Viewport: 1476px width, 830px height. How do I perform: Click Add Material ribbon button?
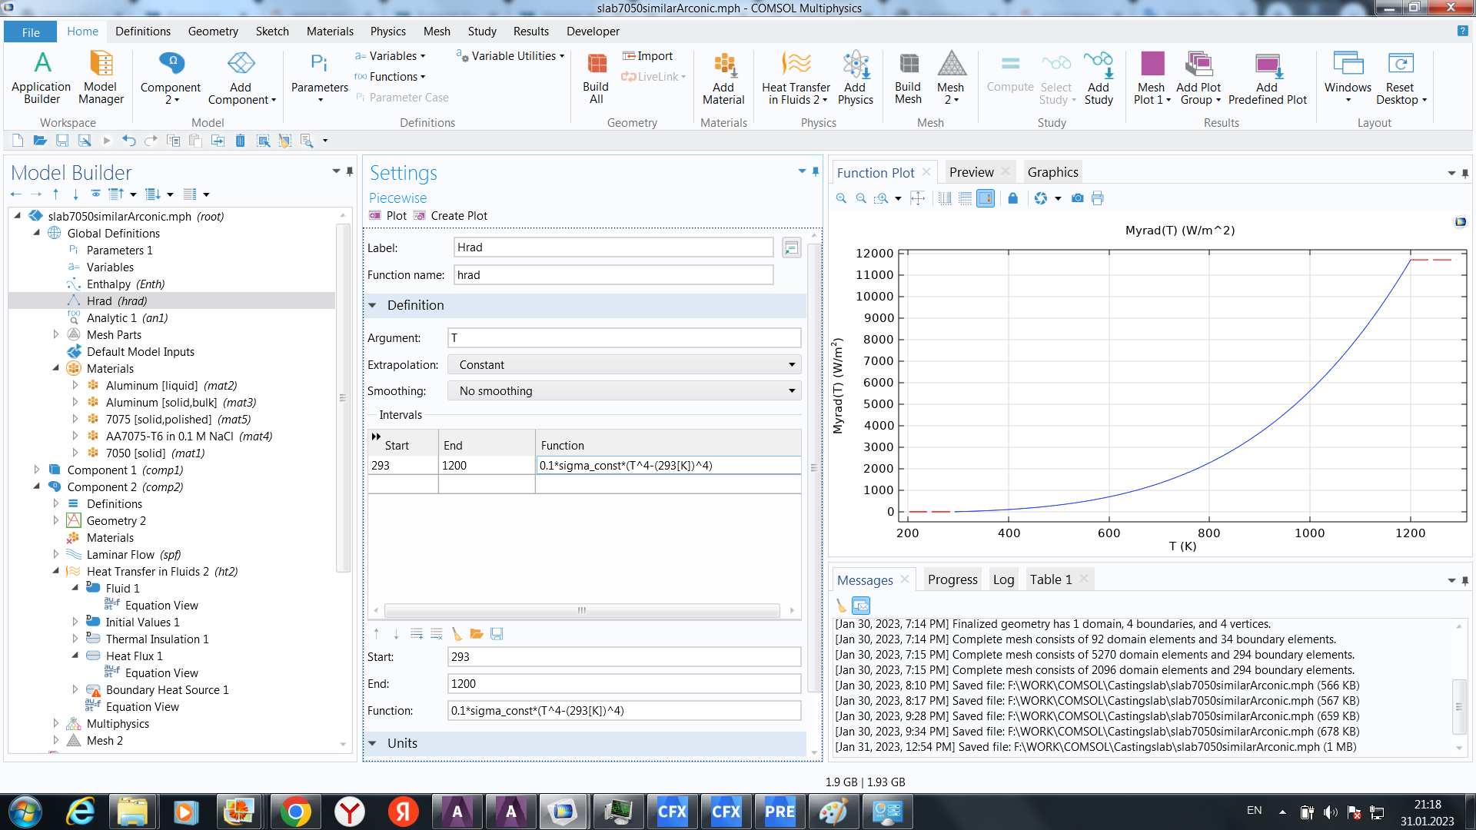pyautogui.click(x=723, y=78)
